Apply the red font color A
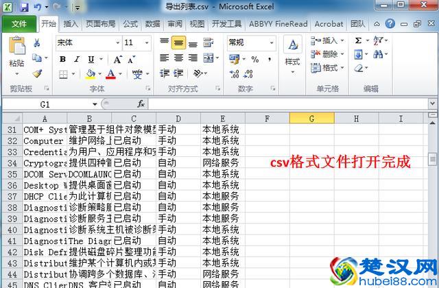 (x=111, y=74)
